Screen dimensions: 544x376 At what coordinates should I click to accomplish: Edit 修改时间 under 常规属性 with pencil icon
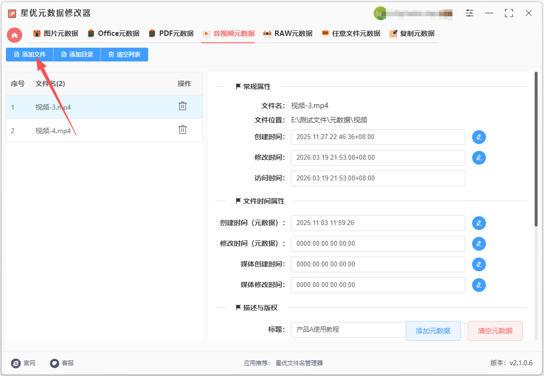pyautogui.click(x=479, y=158)
